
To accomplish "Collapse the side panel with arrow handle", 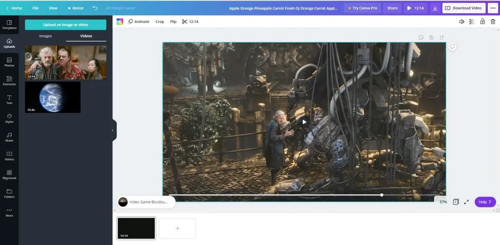I will click(x=113, y=130).
